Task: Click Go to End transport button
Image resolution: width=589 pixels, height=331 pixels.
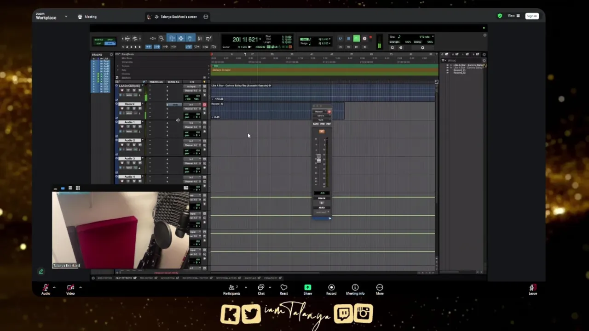Action: [x=364, y=47]
